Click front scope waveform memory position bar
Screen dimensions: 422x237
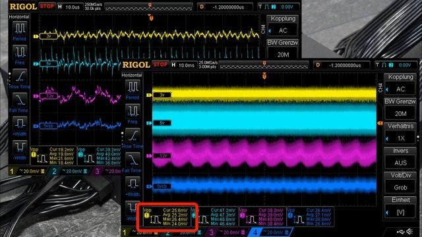(x=264, y=65)
